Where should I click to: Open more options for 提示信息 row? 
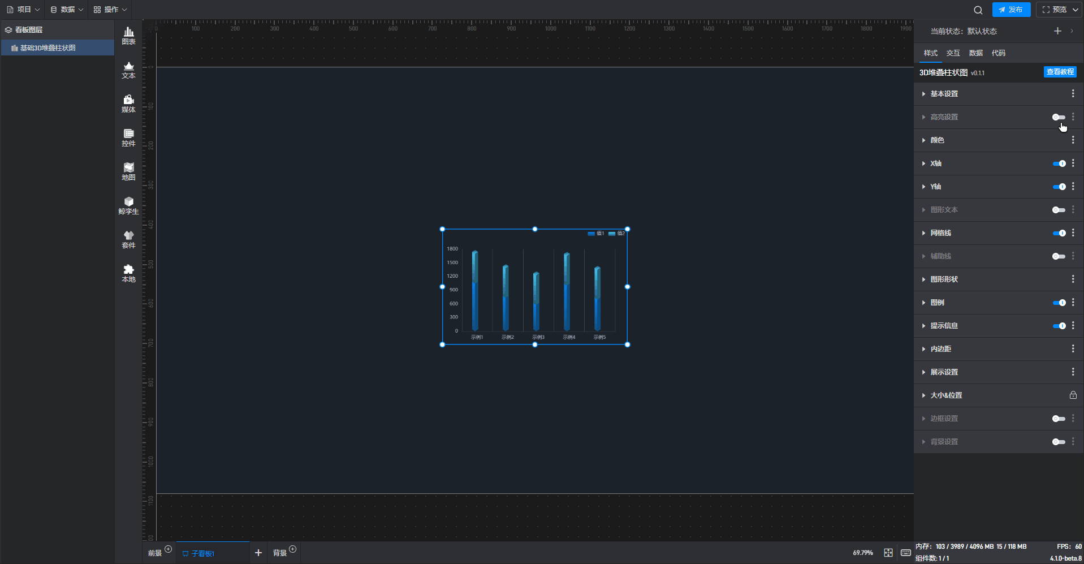point(1073,326)
